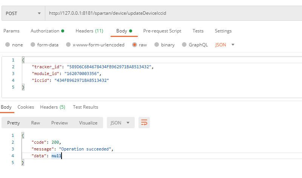The image size is (302, 178).
Task: Open the POST method dropdown
Action: coord(23,13)
